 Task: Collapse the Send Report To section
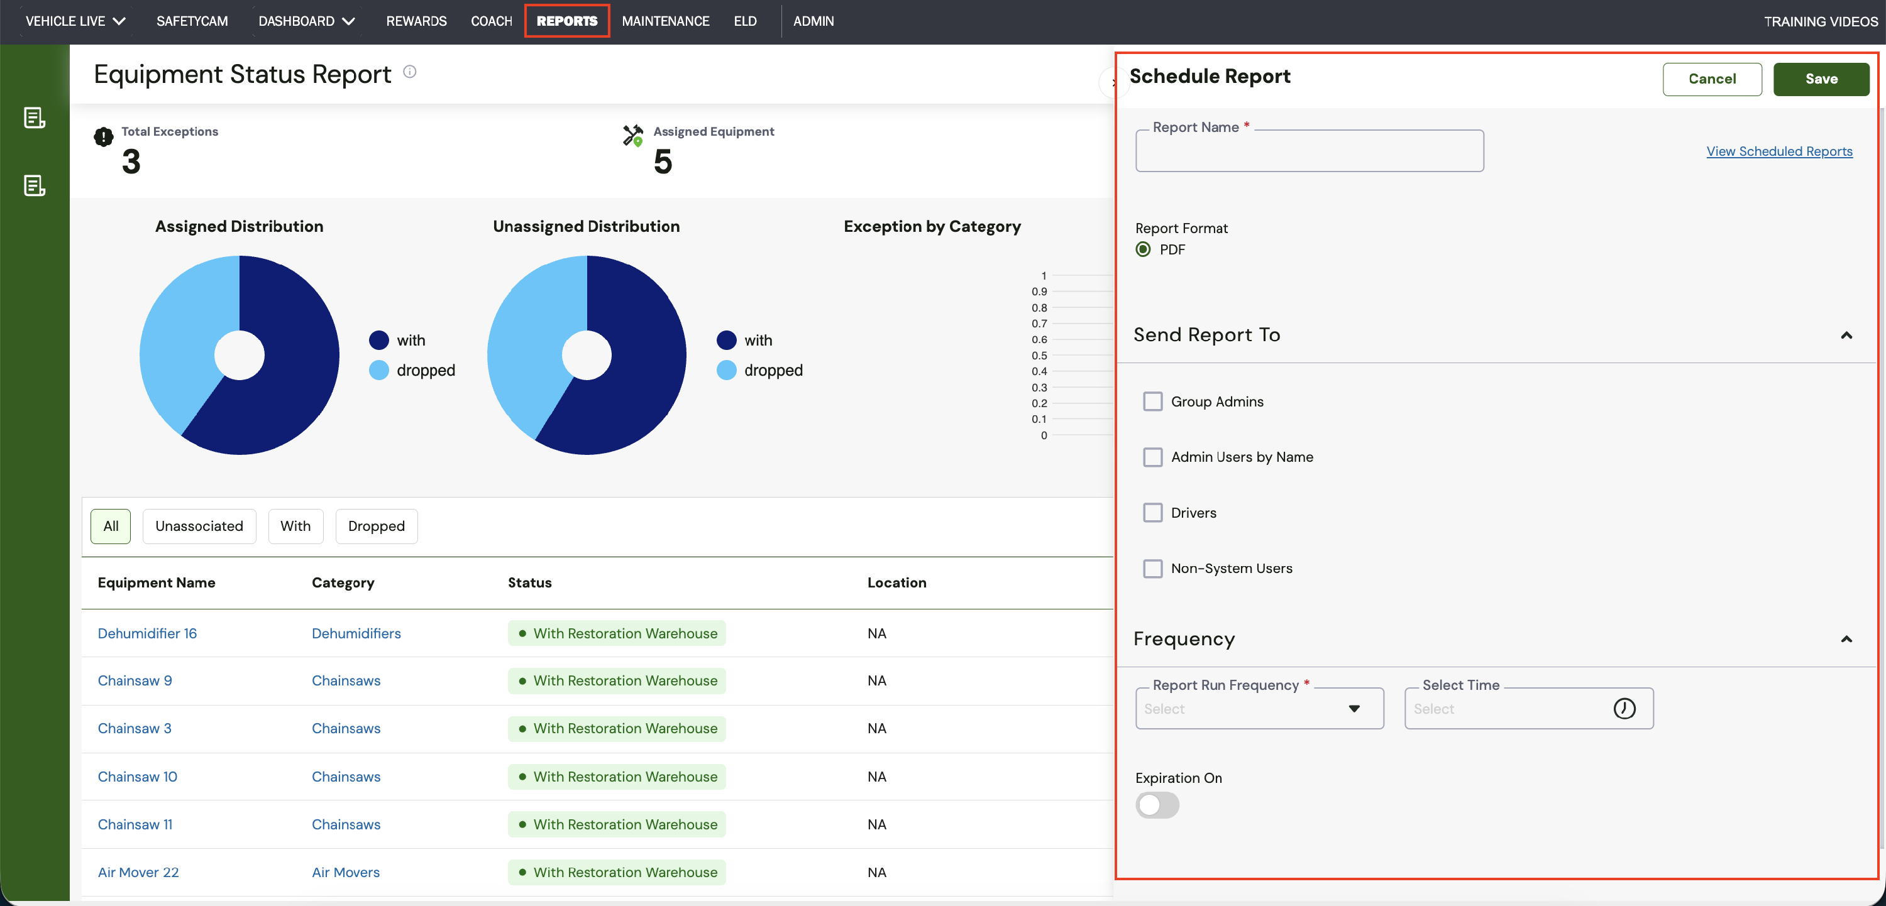(x=1846, y=336)
